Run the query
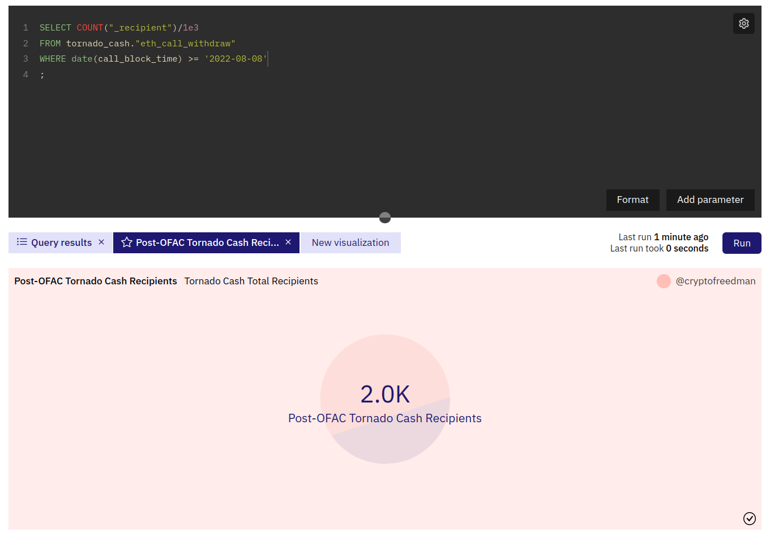 pyautogui.click(x=742, y=243)
